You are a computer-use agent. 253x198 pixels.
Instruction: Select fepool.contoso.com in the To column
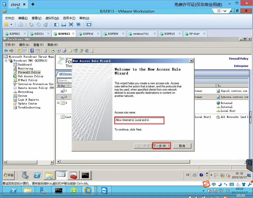pyautogui.click(x=234, y=91)
